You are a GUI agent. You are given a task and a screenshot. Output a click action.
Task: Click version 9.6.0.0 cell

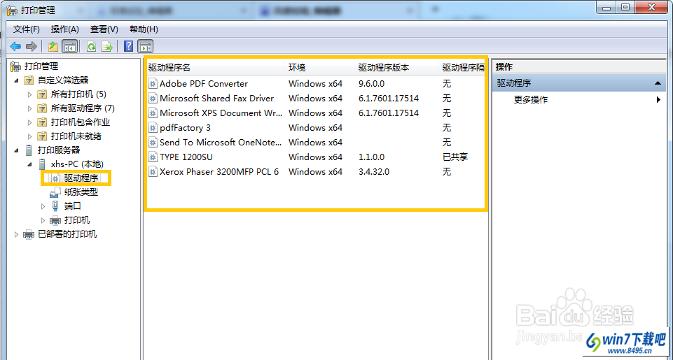click(372, 84)
